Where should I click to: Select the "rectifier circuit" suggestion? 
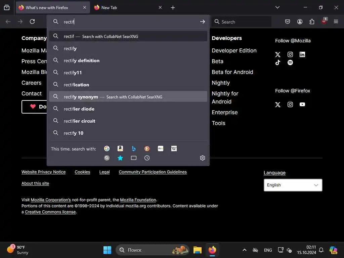pos(128,121)
